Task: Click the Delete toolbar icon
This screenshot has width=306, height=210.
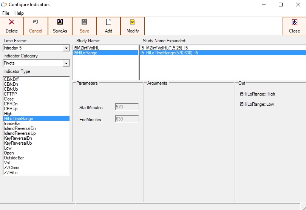Action: point(12,22)
